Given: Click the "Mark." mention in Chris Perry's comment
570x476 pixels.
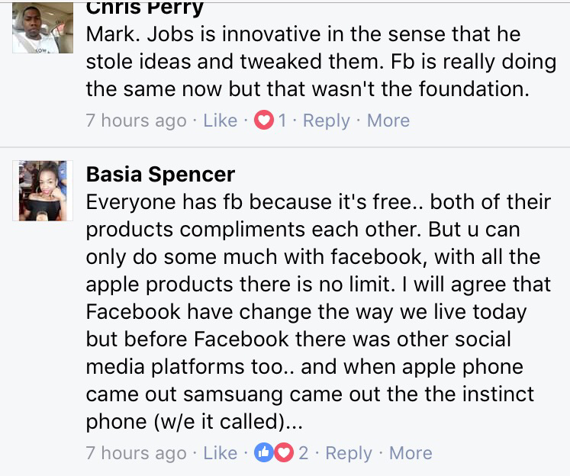Looking at the screenshot, I should [108, 34].
